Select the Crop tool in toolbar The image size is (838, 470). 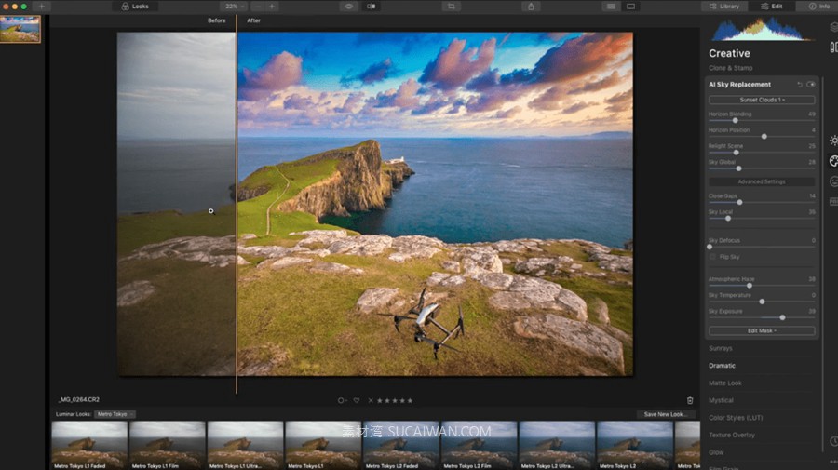point(453,7)
